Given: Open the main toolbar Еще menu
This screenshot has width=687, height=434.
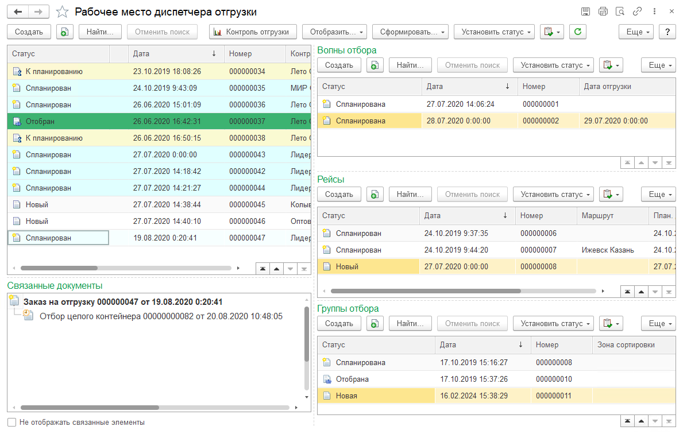Looking at the screenshot, I should point(636,32).
